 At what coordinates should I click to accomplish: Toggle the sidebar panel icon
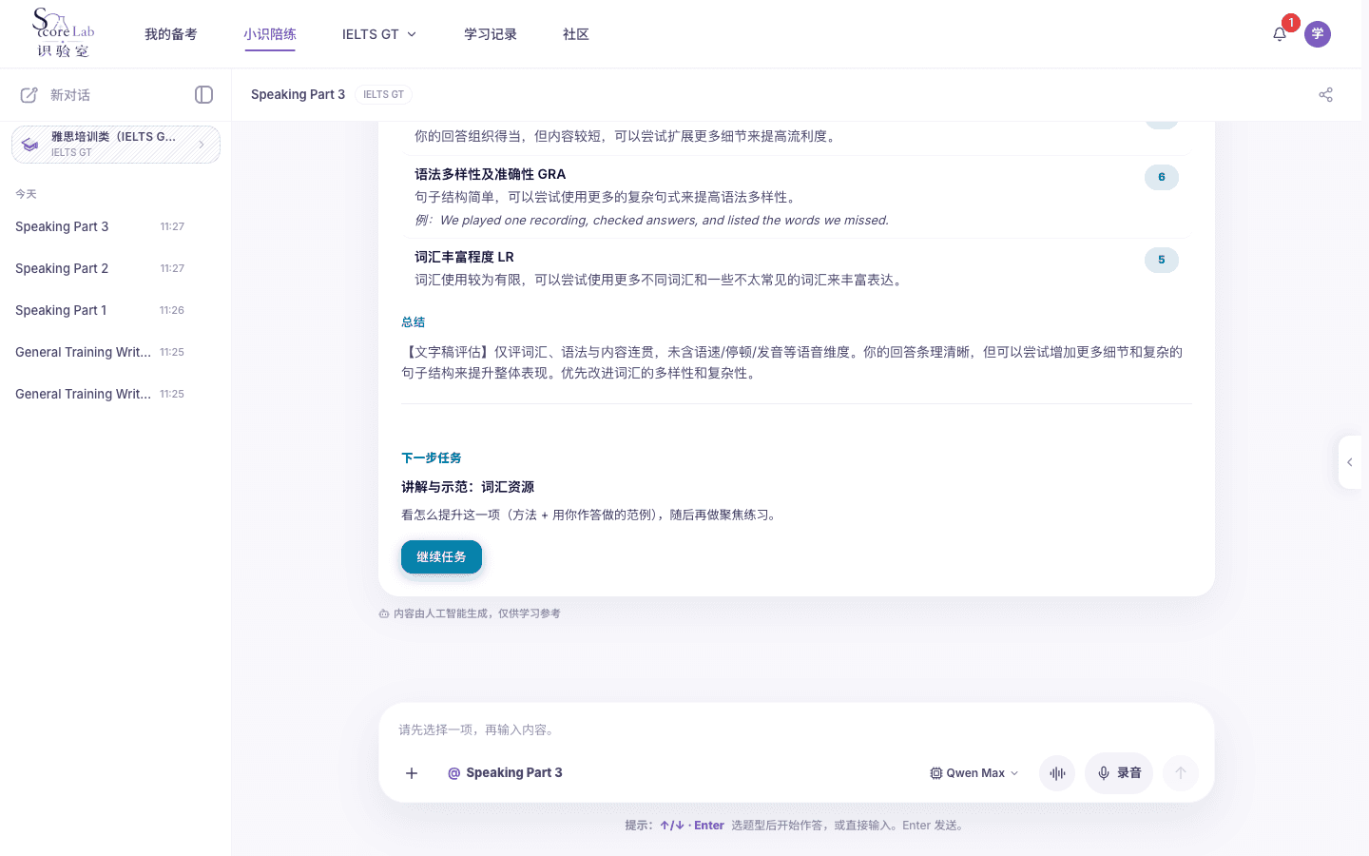pyautogui.click(x=203, y=94)
